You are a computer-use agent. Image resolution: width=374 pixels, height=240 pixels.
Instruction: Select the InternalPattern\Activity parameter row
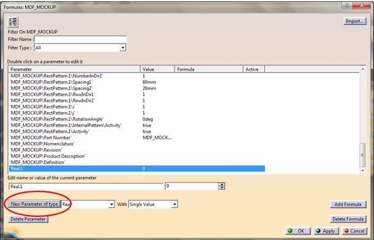pyautogui.click(x=137, y=125)
